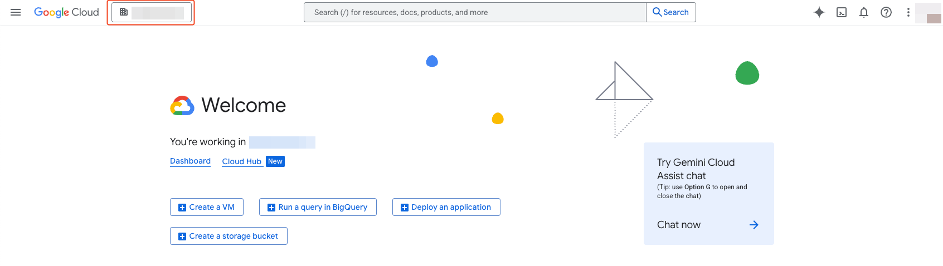Screen dimensions: 943x266
Task: Click Run a query in BigQuery
Action: click(318, 207)
